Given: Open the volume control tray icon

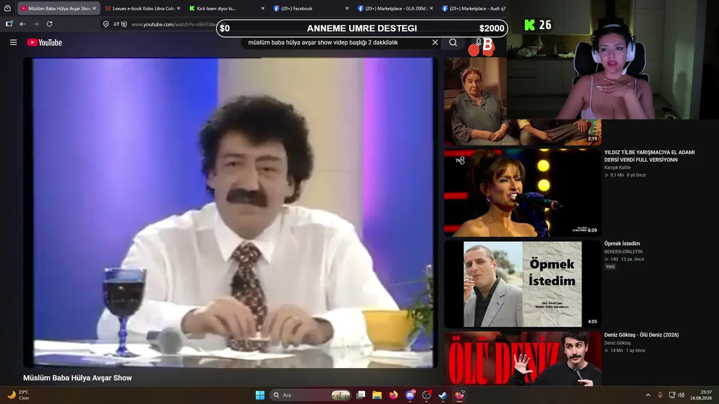Looking at the screenshot, I should [681, 395].
